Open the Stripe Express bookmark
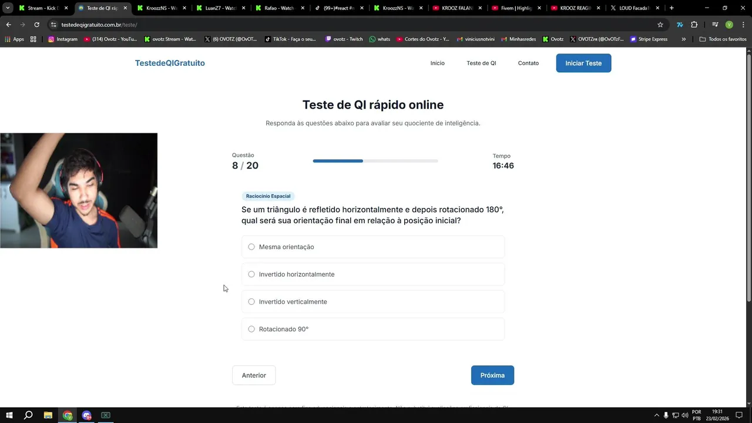Screen dimensions: 752x423 tap(649, 39)
